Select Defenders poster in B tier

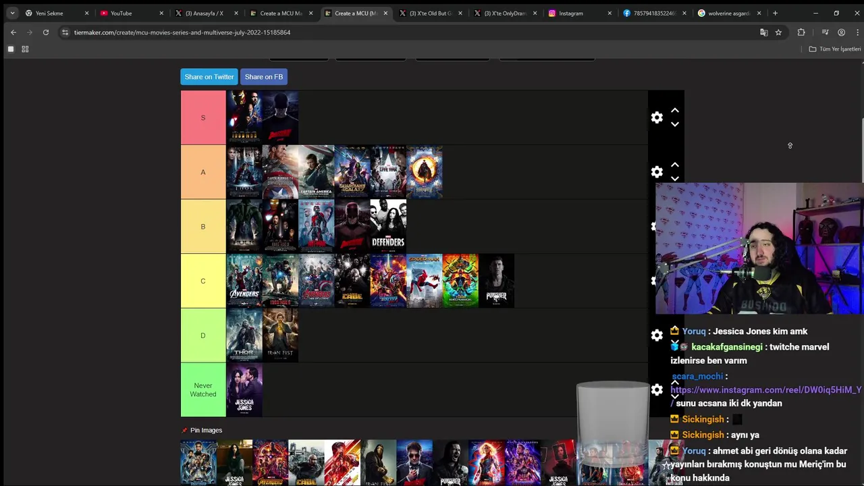388,227
